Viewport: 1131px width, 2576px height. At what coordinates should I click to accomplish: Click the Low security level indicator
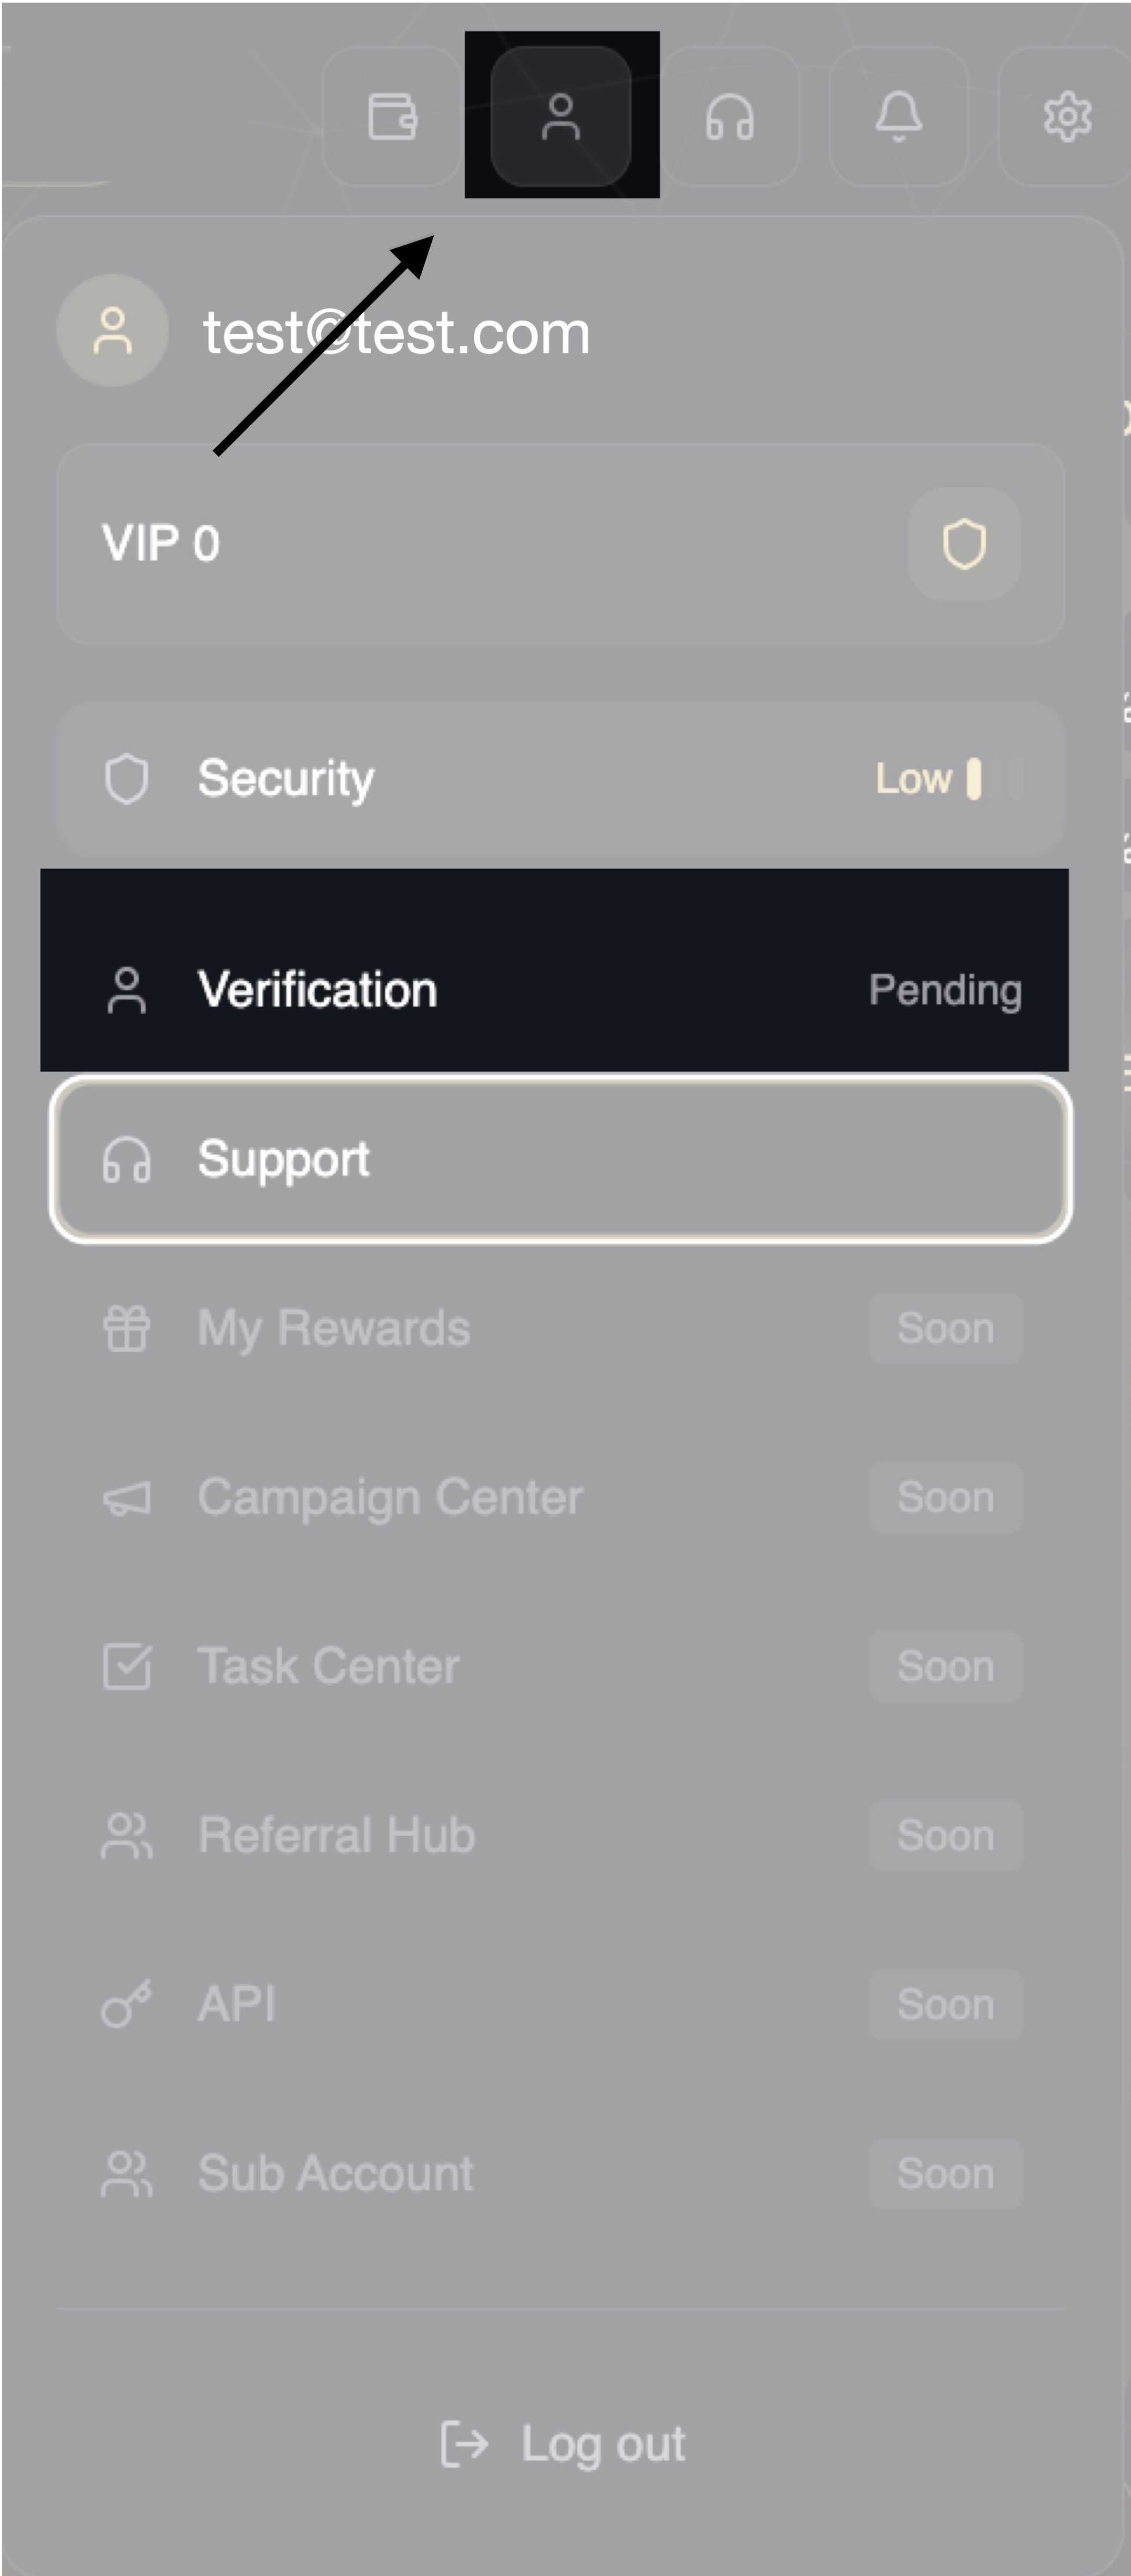click(913, 778)
